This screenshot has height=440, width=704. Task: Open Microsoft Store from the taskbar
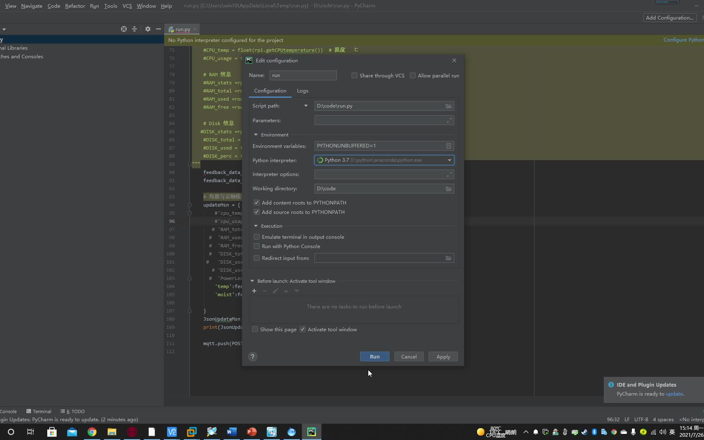52,432
